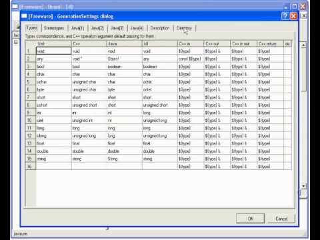Select the 'boolean' cell in the Idl column
The height and width of the screenshot is (240, 320).
(159, 67)
